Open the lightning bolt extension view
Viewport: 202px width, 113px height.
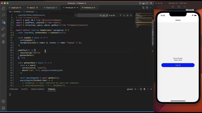pyautogui.click(x=3, y=42)
